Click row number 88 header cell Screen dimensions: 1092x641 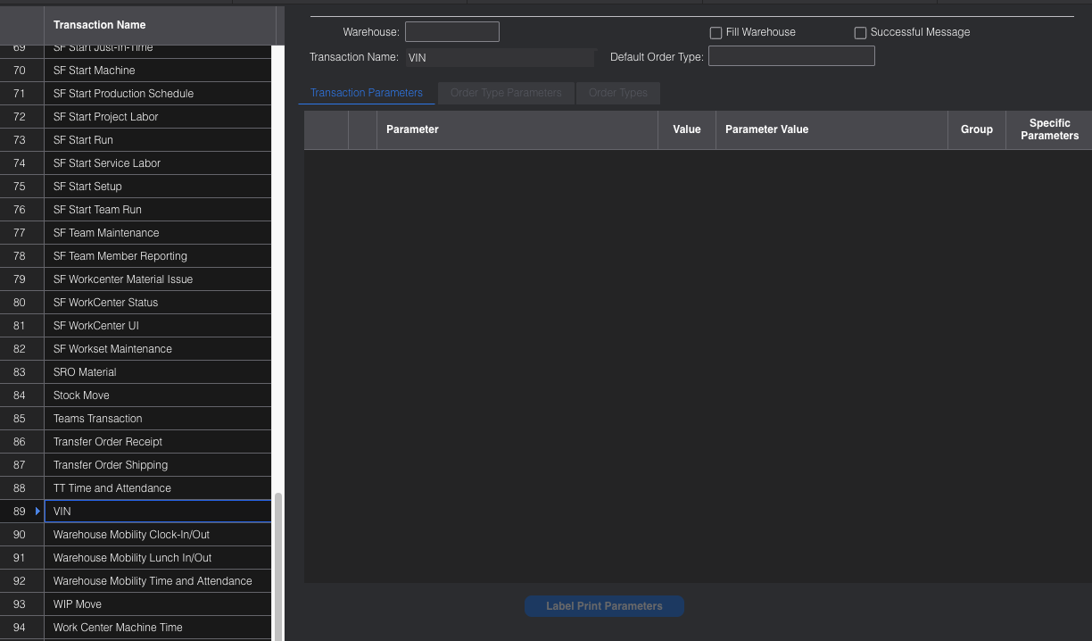[x=21, y=488]
